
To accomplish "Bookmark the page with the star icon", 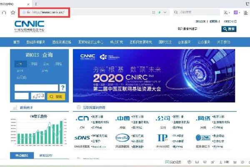I will (13, 13).
